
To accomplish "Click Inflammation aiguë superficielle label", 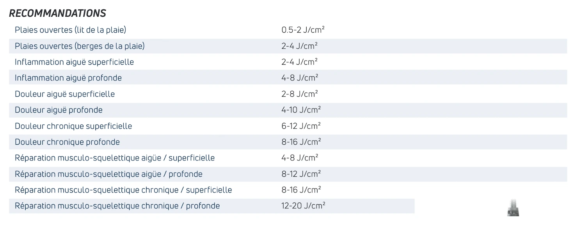I will (x=74, y=62).
